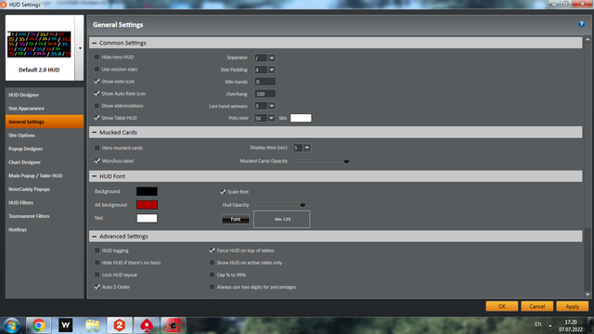This screenshot has height=334, width=594.
Task: Enable Cap % to 99% checkbox
Action: 213,275
